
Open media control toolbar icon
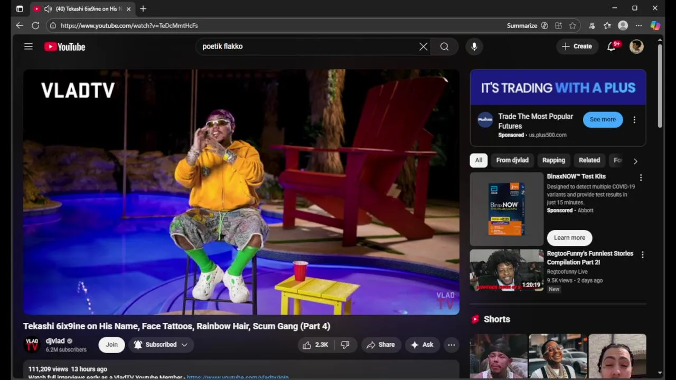[591, 25]
